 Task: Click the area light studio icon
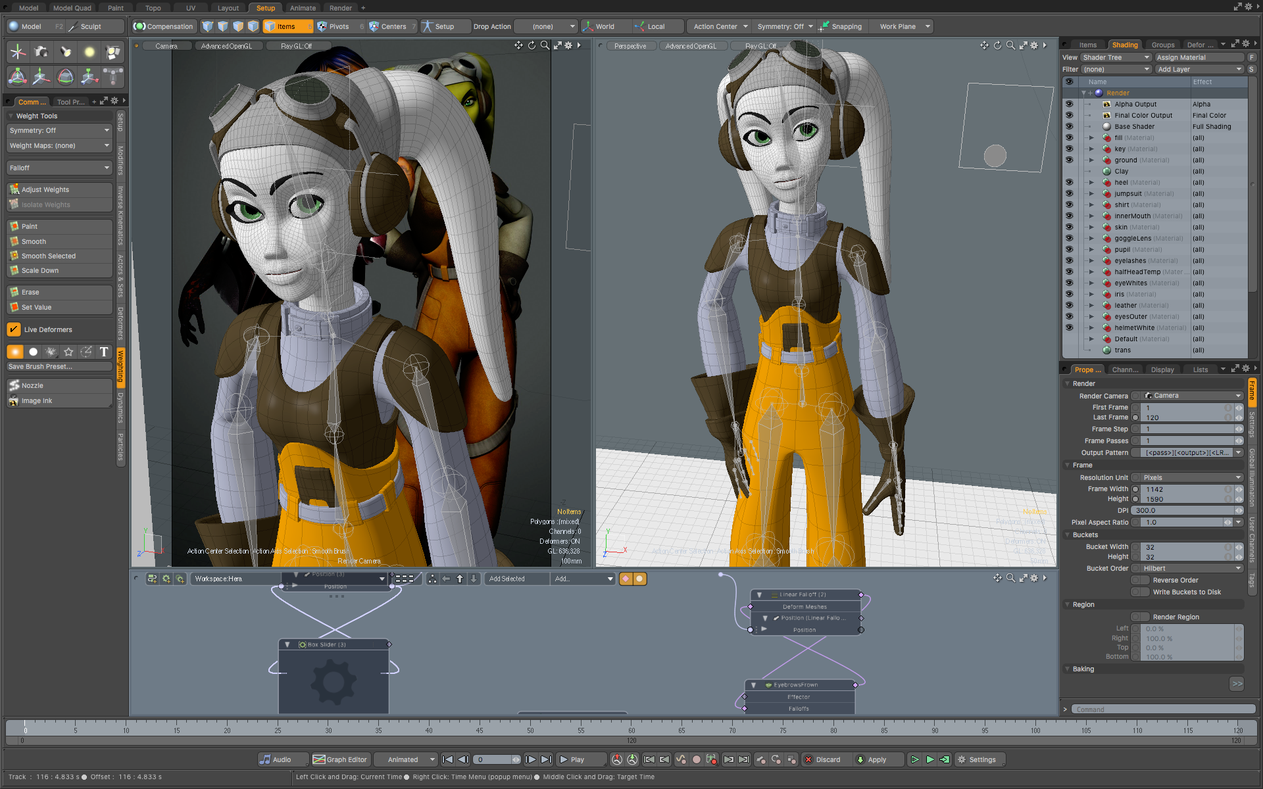[113, 52]
